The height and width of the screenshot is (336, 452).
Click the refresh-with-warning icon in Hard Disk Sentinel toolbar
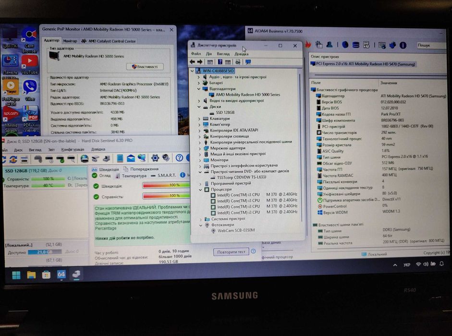click(13, 159)
